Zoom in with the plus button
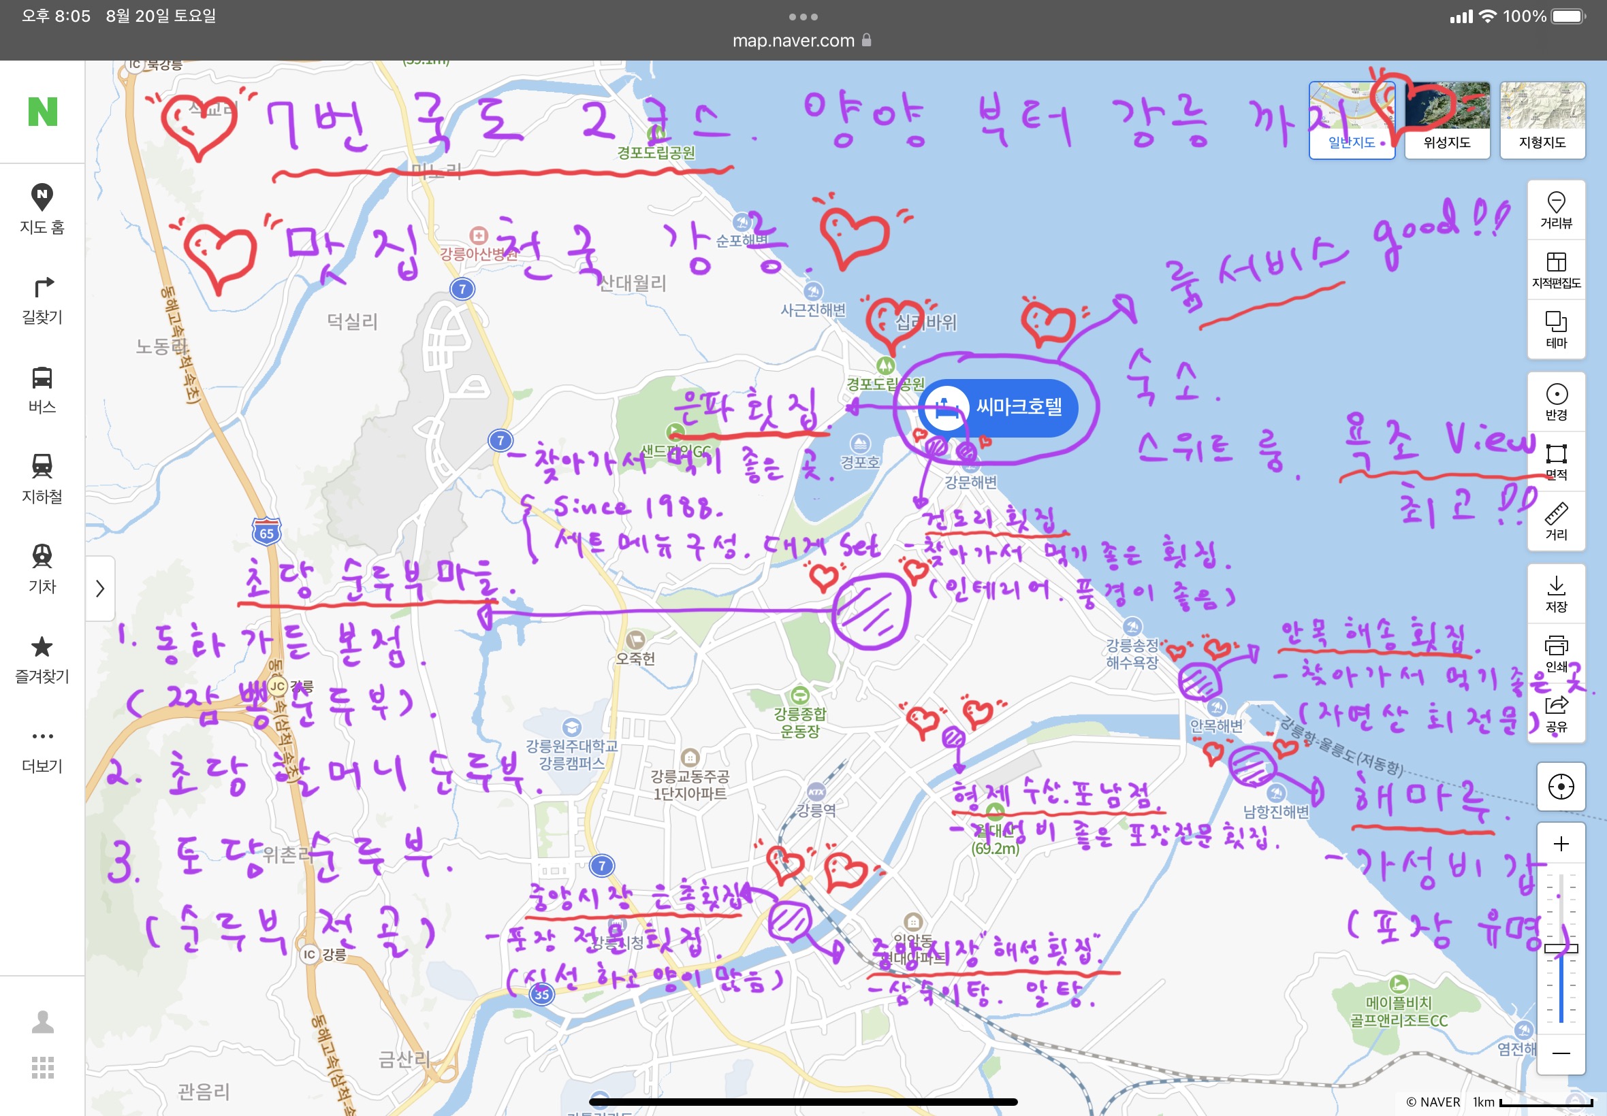The image size is (1607, 1116). coord(1560,844)
